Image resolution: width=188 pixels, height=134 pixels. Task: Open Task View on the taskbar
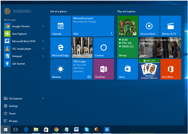click(x=16, y=129)
